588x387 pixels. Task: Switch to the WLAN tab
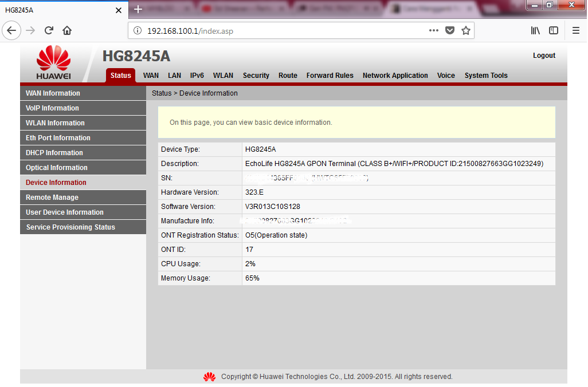pyautogui.click(x=223, y=75)
